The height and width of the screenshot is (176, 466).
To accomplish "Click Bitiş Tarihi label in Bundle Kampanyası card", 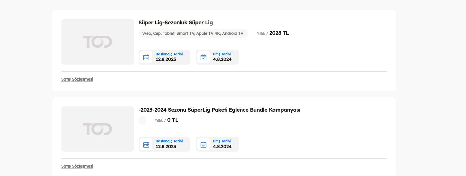I will point(222,141).
